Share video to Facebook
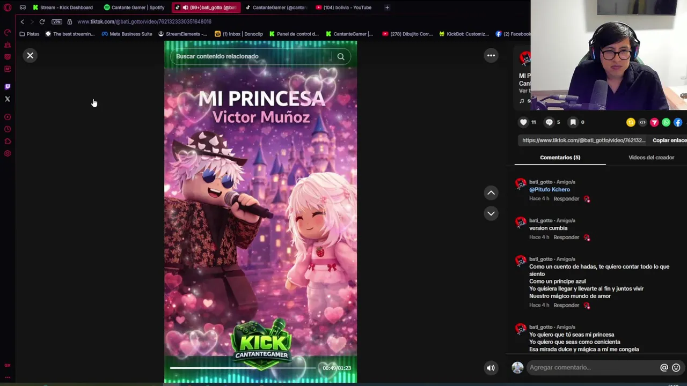 pyautogui.click(x=678, y=122)
